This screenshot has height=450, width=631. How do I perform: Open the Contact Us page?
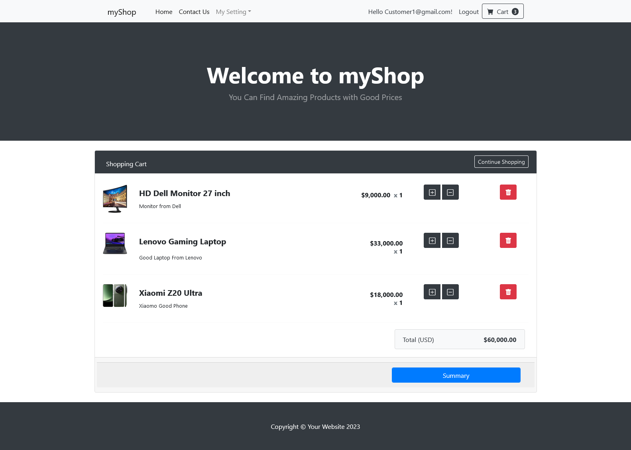tap(194, 12)
